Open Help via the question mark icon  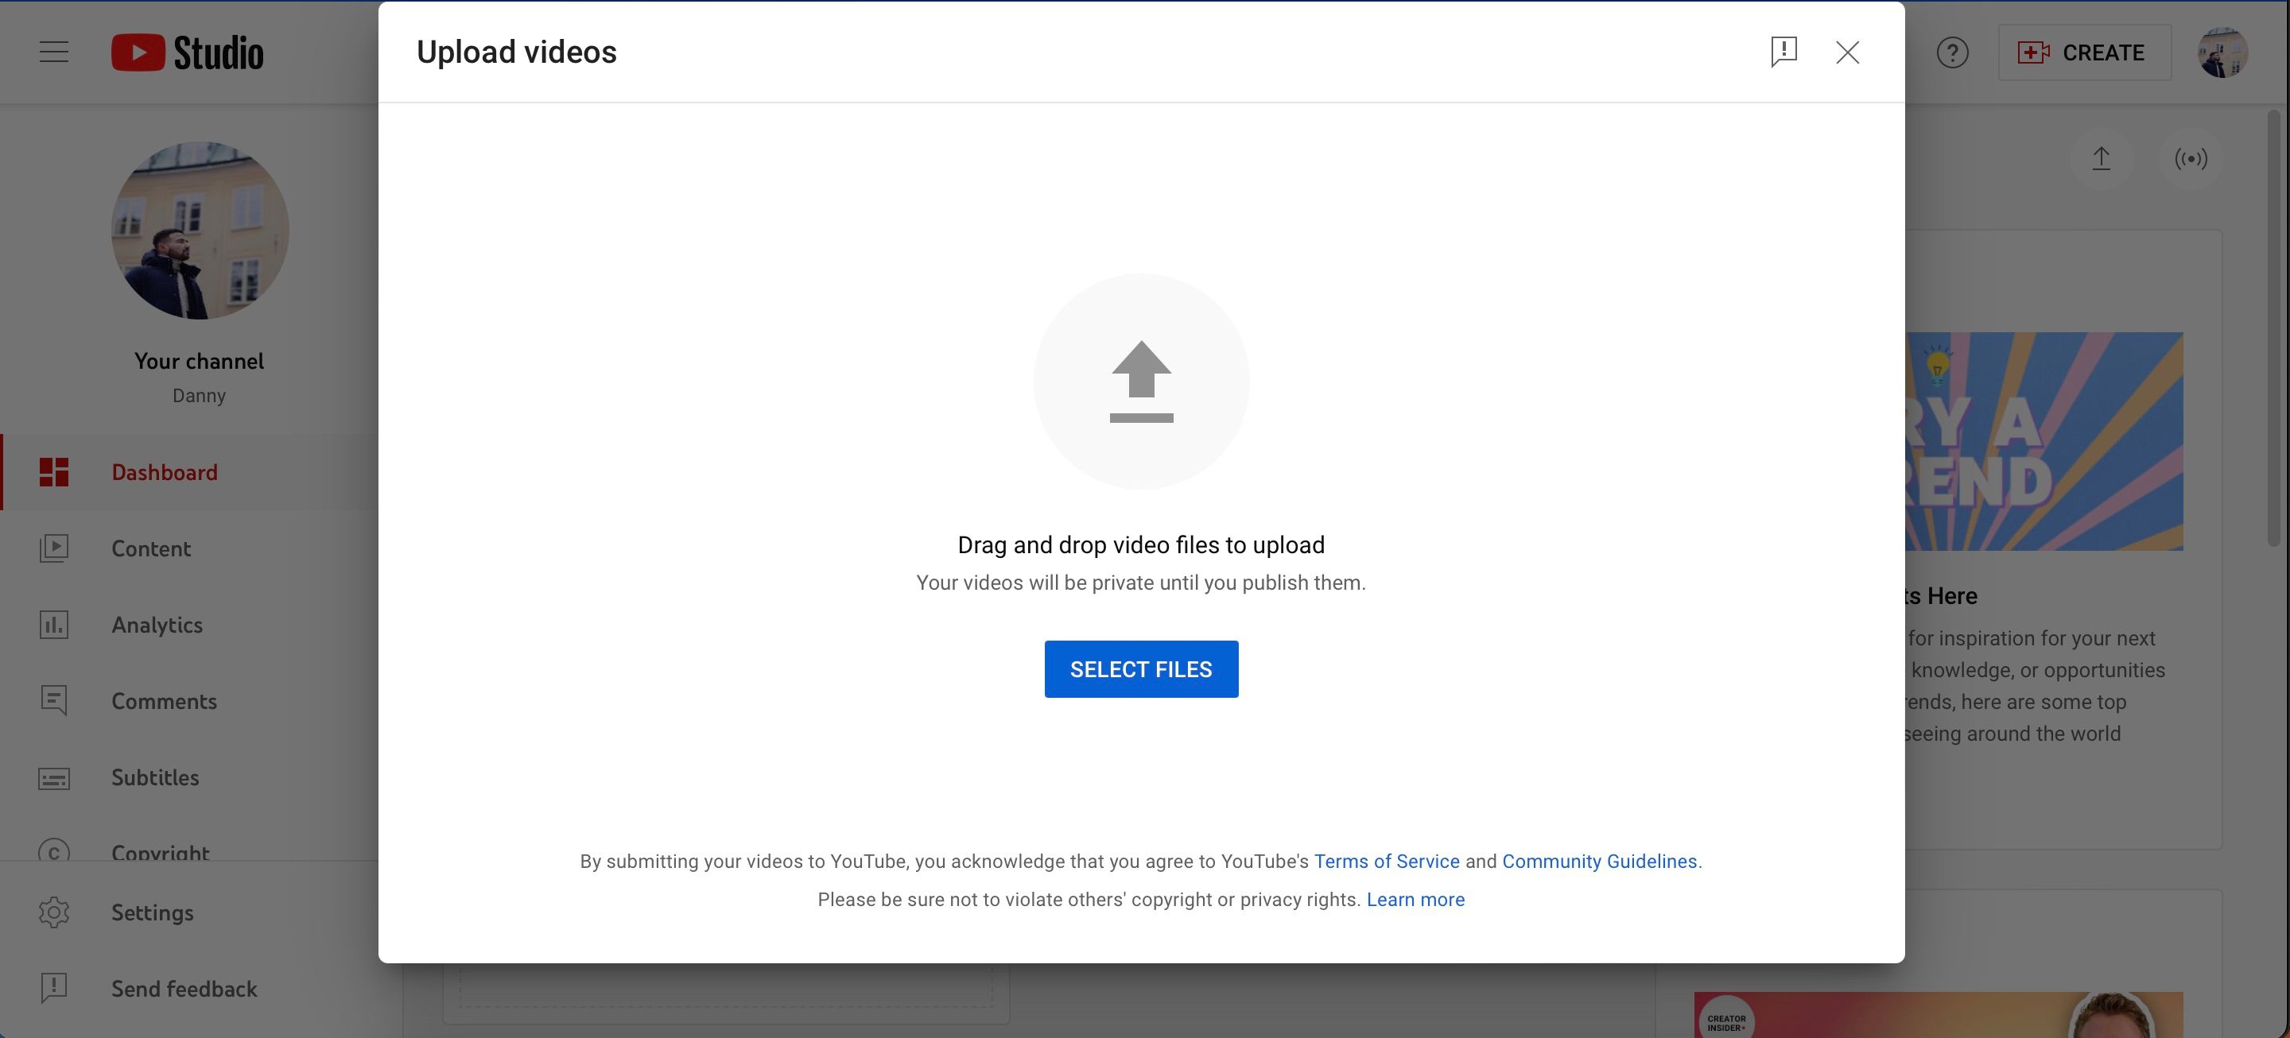[1952, 52]
